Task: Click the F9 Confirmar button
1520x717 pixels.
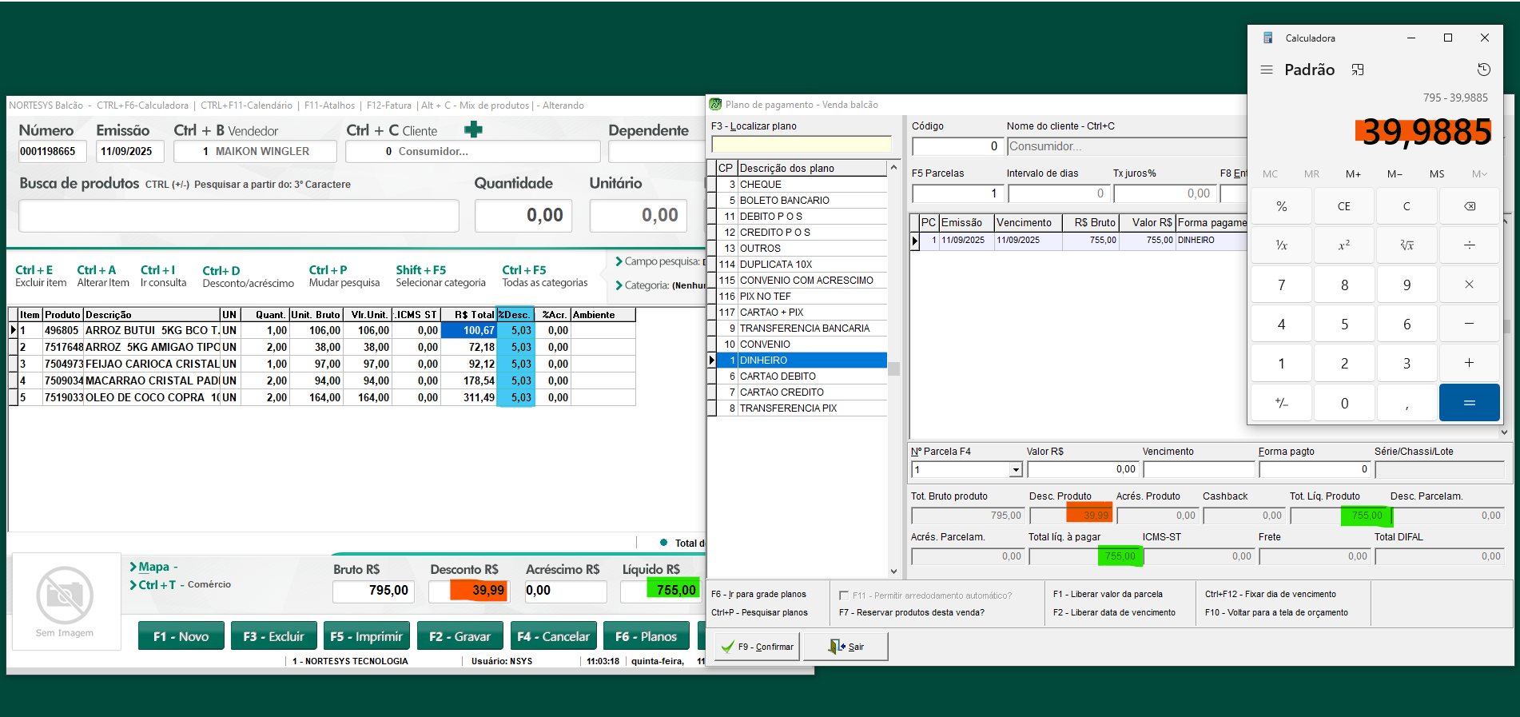Action: point(758,647)
